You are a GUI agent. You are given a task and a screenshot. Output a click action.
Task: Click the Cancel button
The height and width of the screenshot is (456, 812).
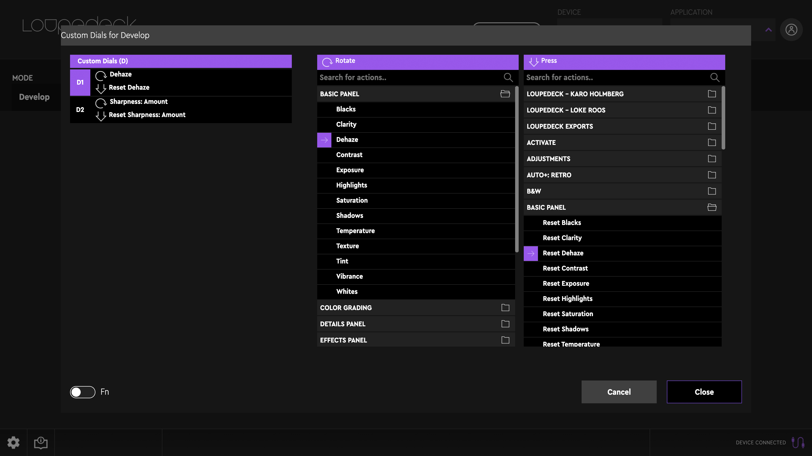(x=619, y=391)
